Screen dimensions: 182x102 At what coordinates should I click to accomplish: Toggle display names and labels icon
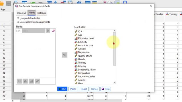point(53,31)
